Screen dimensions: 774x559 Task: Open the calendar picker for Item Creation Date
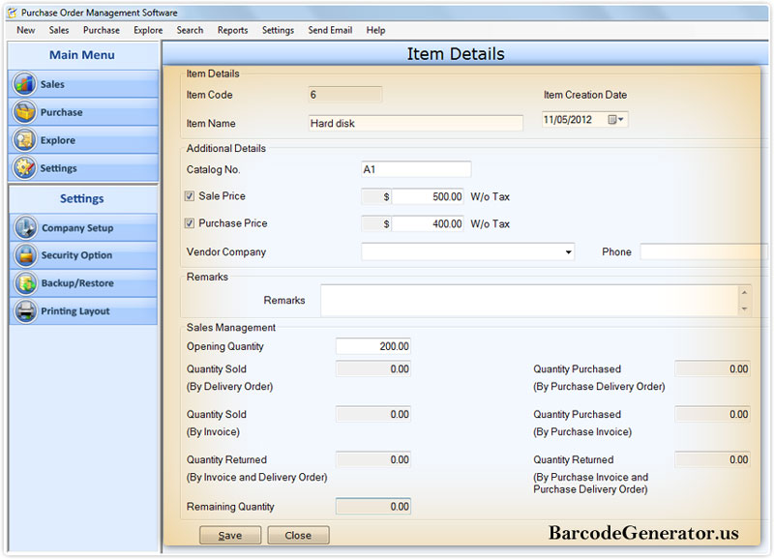coord(615,119)
